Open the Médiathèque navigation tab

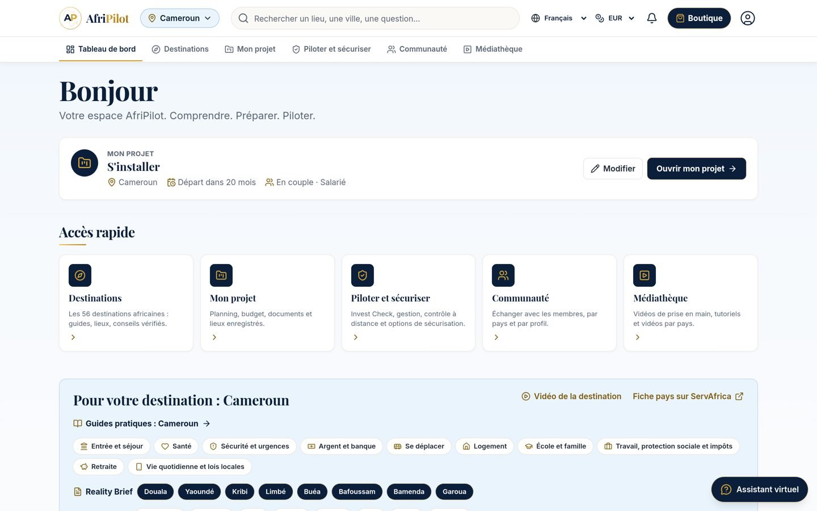pos(493,49)
